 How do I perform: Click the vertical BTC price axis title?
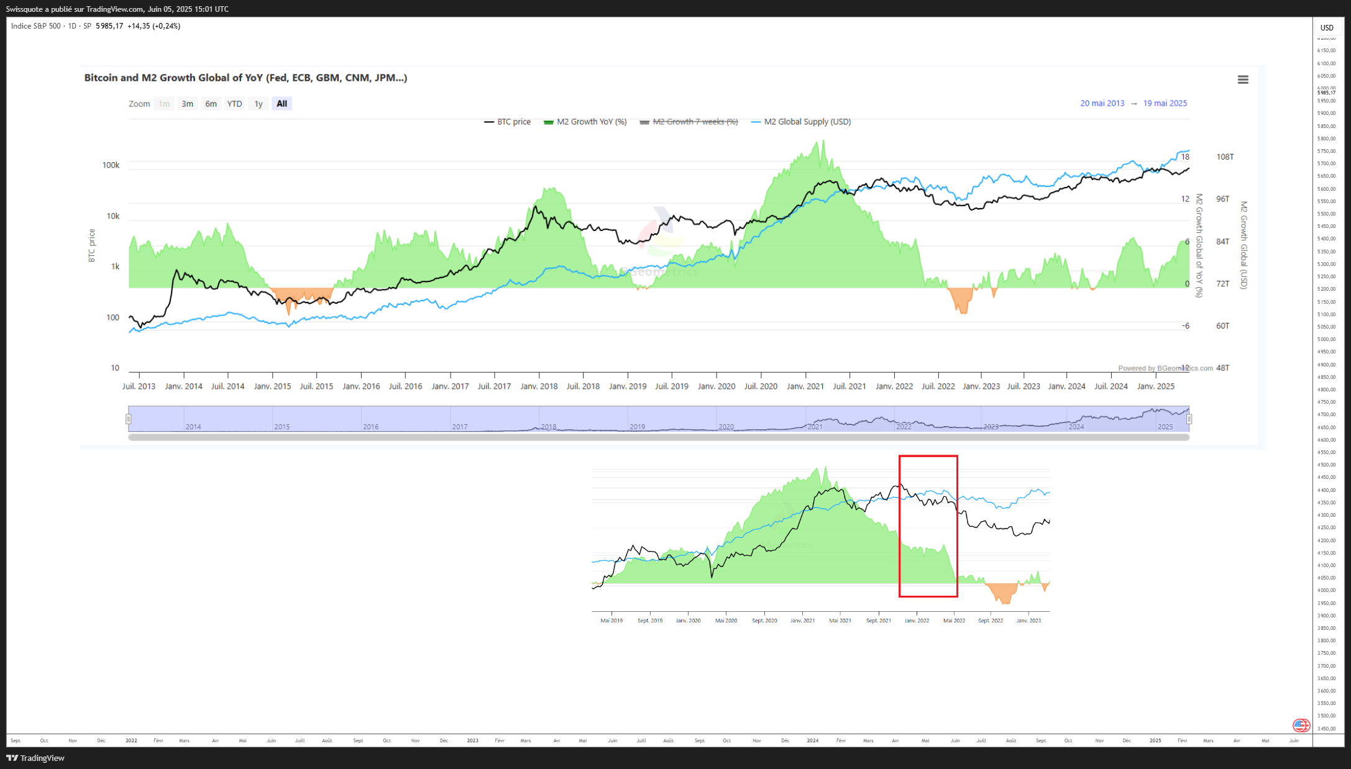pos(92,245)
